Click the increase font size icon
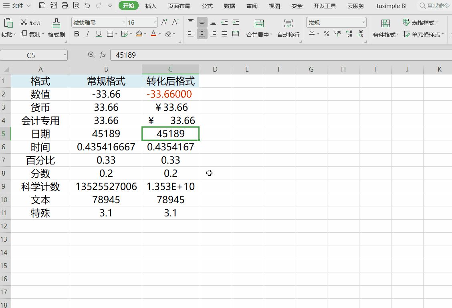Image resolution: width=452 pixels, height=308 pixels. click(164, 22)
